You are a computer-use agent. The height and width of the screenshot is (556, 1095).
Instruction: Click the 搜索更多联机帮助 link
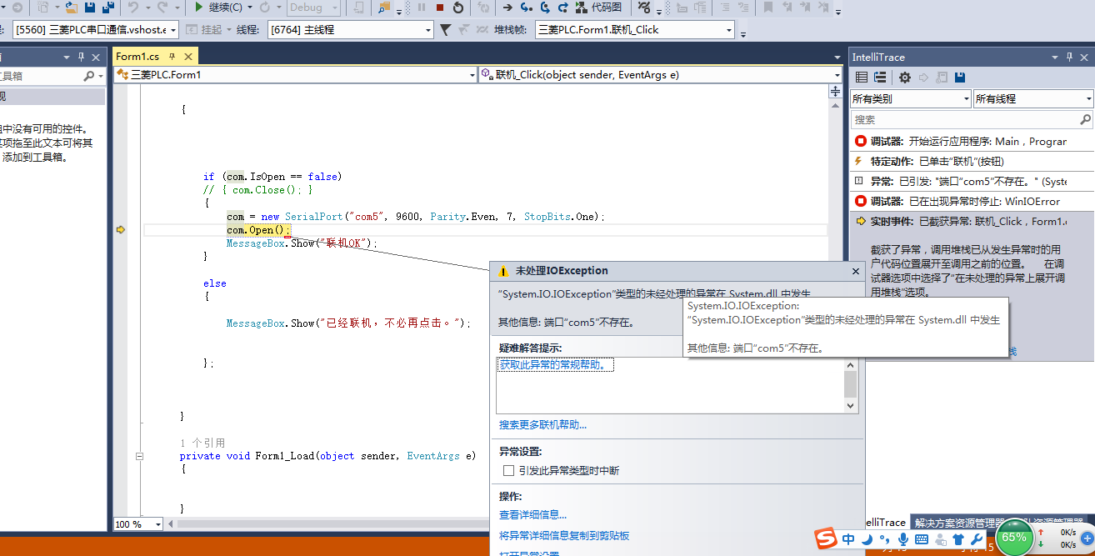coord(542,425)
